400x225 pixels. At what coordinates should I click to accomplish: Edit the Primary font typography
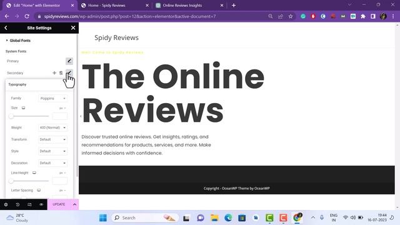(69, 61)
